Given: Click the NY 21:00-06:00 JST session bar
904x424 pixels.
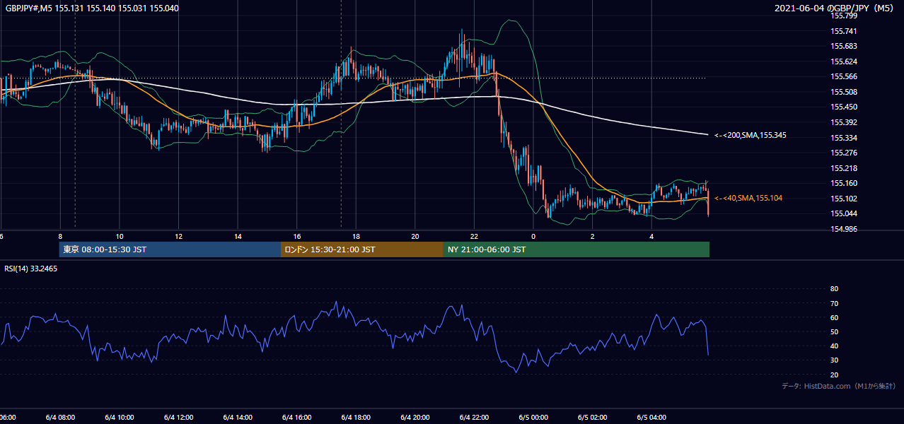Looking at the screenshot, I should point(576,249).
